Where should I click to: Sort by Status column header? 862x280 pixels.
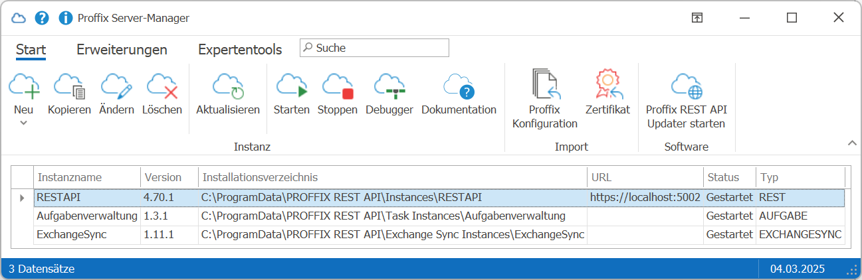point(730,177)
